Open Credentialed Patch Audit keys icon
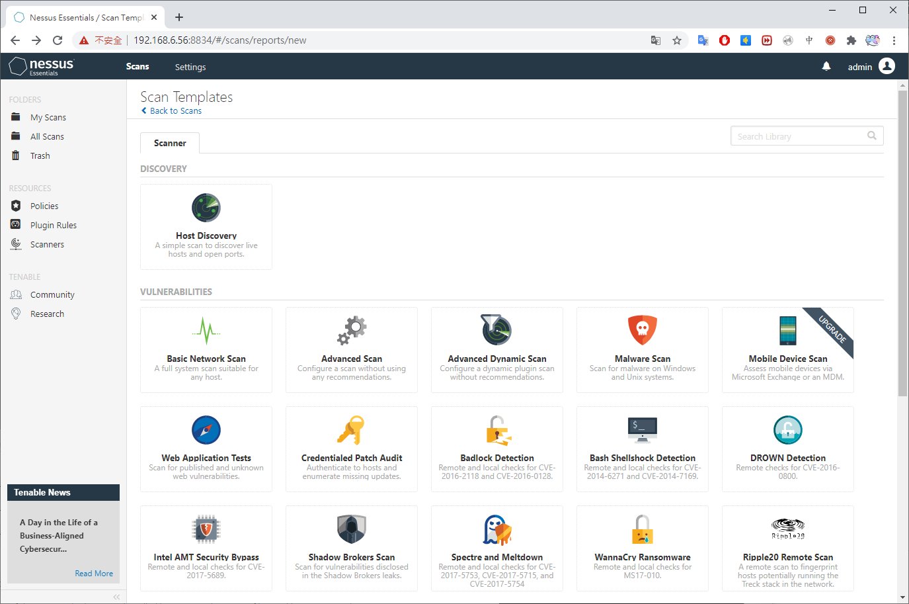 point(351,430)
